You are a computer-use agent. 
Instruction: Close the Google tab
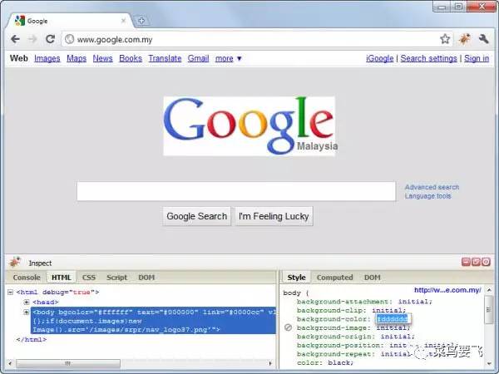123,21
